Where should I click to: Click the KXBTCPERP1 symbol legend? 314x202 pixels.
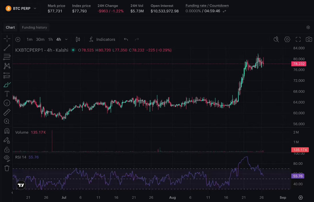[x=42, y=50]
